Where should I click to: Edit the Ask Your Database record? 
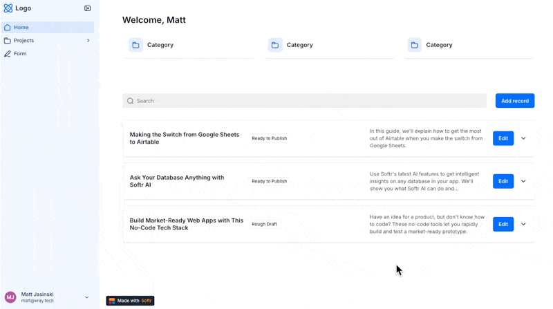coord(503,181)
